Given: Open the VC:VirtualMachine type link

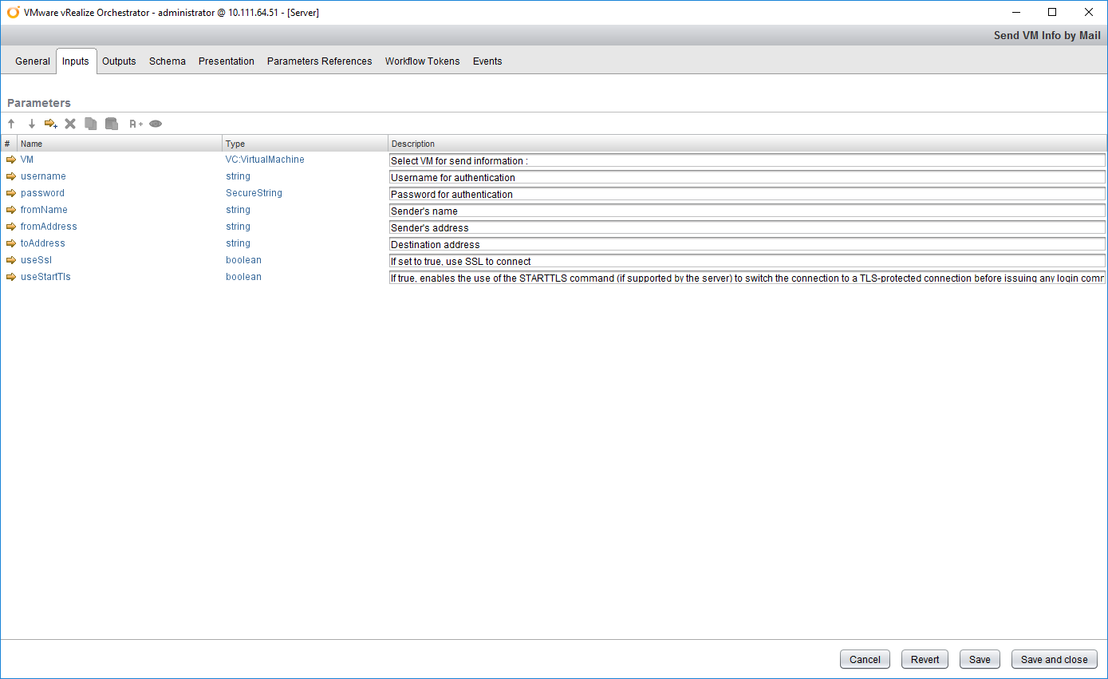Looking at the screenshot, I should 265,160.
